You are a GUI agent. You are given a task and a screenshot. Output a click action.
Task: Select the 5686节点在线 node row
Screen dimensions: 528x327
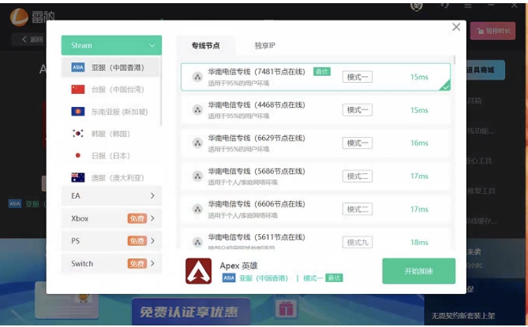point(316,176)
